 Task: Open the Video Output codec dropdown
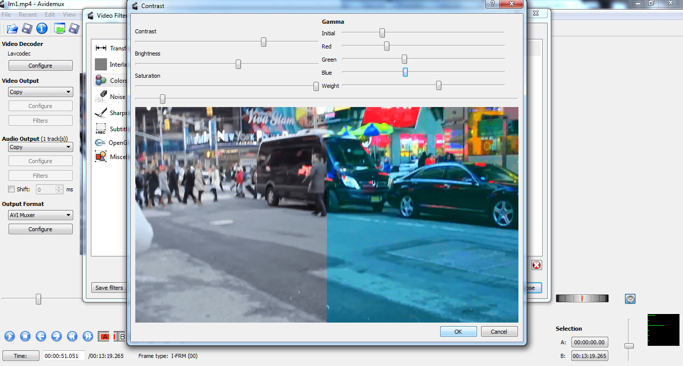coord(40,92)
